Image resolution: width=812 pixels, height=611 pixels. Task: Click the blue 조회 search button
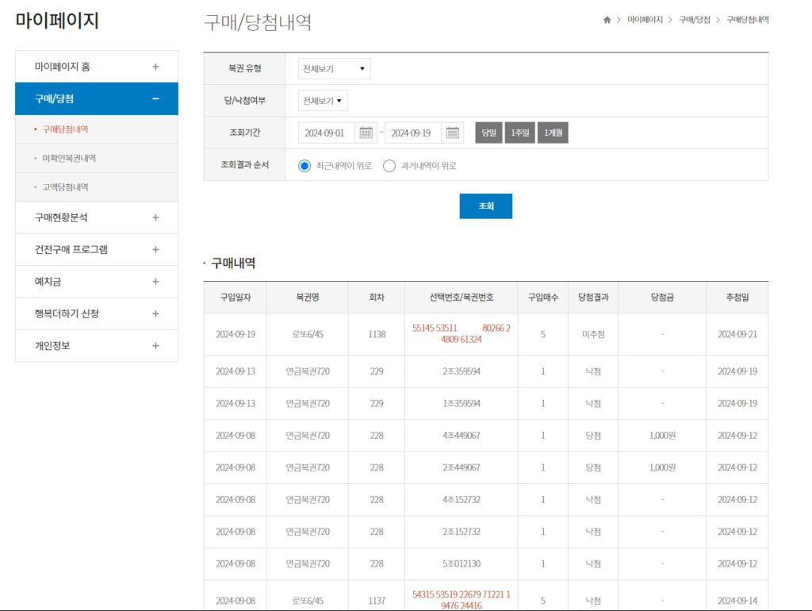click(x=485, y=206)
